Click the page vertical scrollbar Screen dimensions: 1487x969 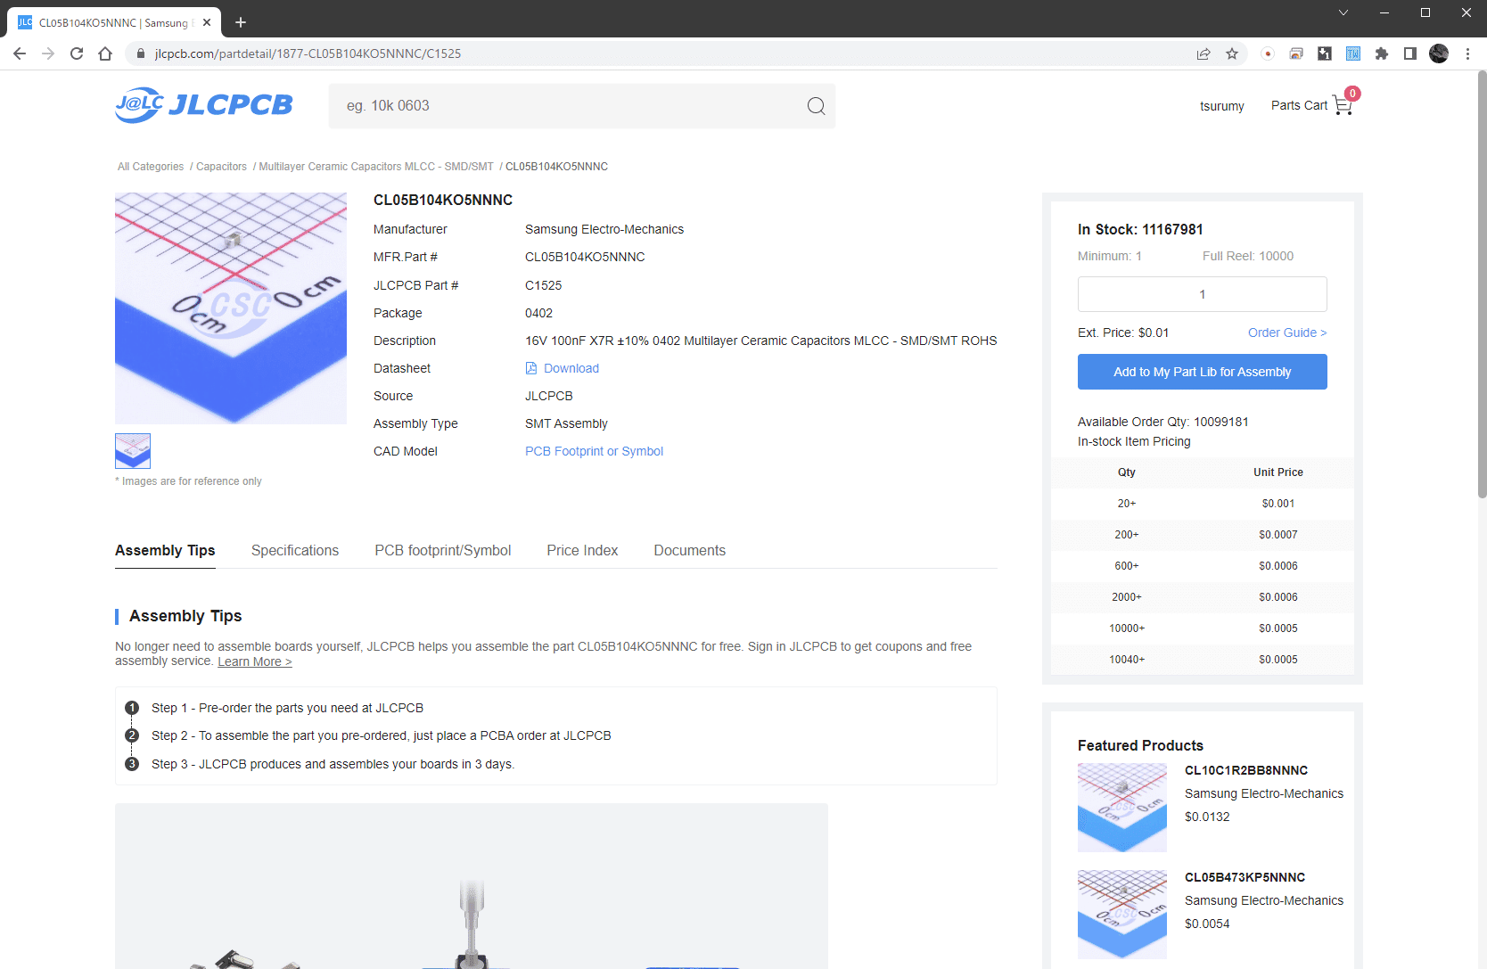point(1482,285)
